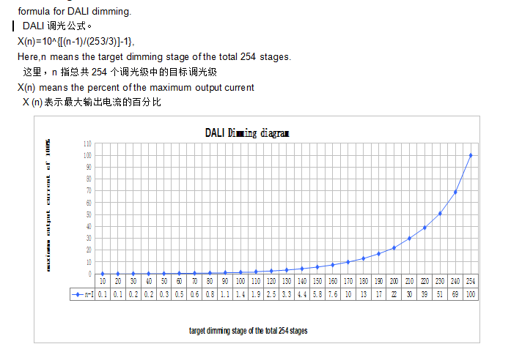Click the Chinese line "X (n)表示最大输出电流的百分比"
Screen dimensions: 522x363
(92, 102)
